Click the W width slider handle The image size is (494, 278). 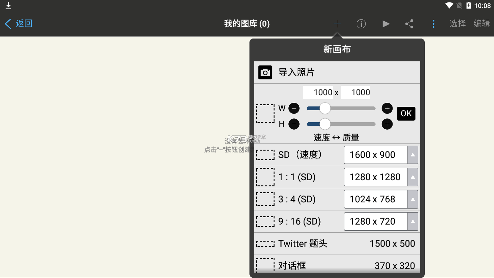325,108
